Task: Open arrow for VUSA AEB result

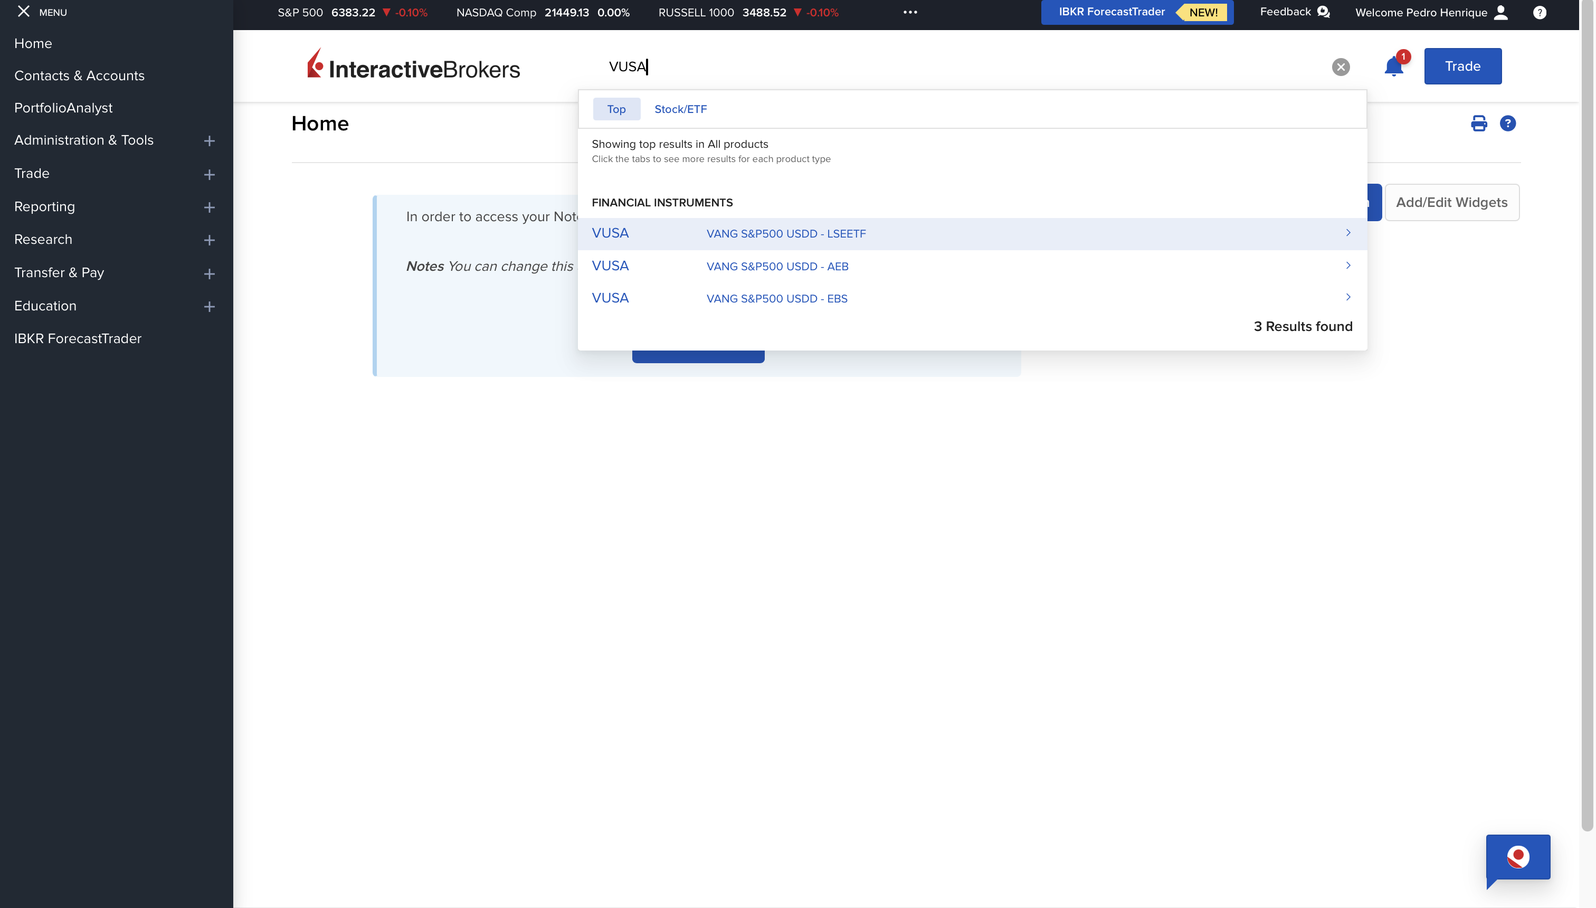Action: (x=1348, y=266)
